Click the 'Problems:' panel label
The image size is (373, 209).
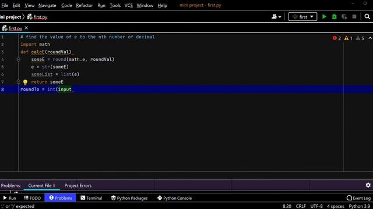click(x=10, y=186)
